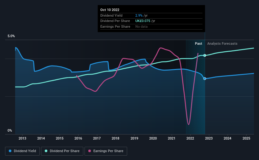Click the Past region label
Viewport: 259px width, 160px height.
tap(198, 43)
